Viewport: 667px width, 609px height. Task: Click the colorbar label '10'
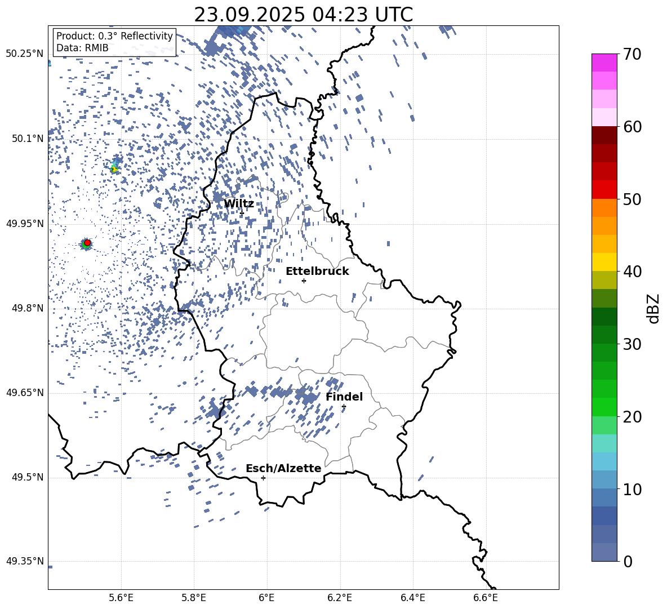pyautogui.click(x=632, y=489)
